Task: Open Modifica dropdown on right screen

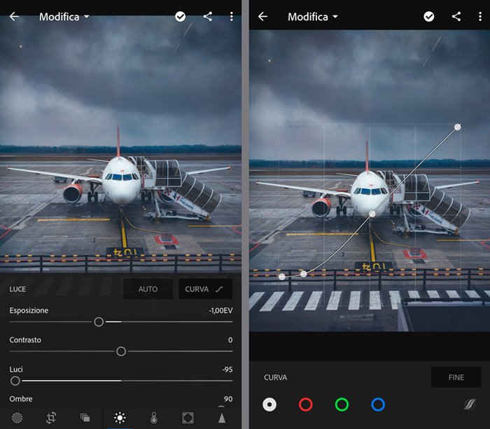Action: click(x=313, y=17)
